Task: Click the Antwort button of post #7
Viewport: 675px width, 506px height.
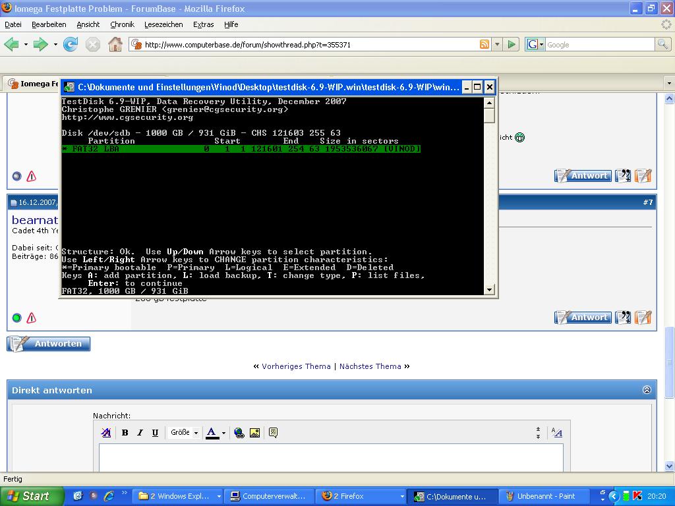Action: click(x=583, y=318)
